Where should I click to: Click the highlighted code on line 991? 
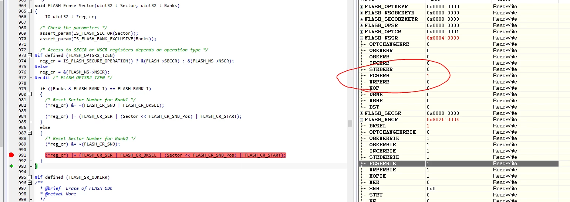coord(166,155)
